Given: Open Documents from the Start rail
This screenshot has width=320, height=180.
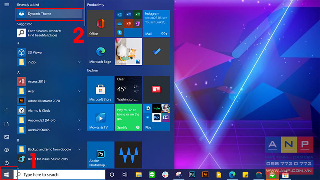Looking at the screenshot, I should pyautogui.click(x=6, y=124).
